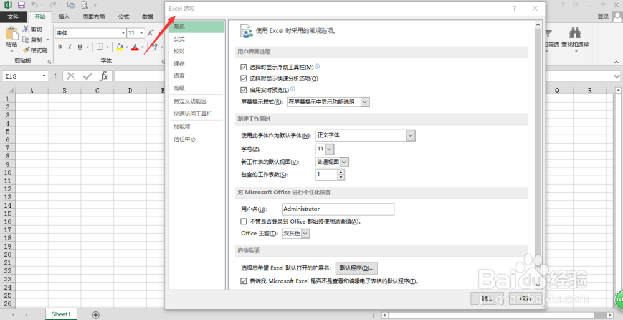This screenshot has width=623, height=320.
Task: Open ScreenTip style dropdown
Action: (x=365, y=102)
